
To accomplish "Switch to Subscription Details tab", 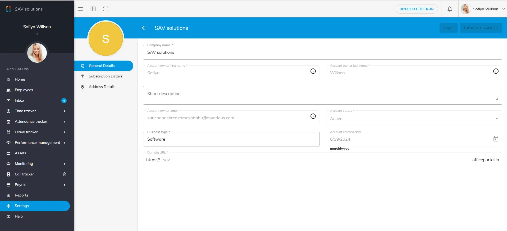I will (105, 76).
